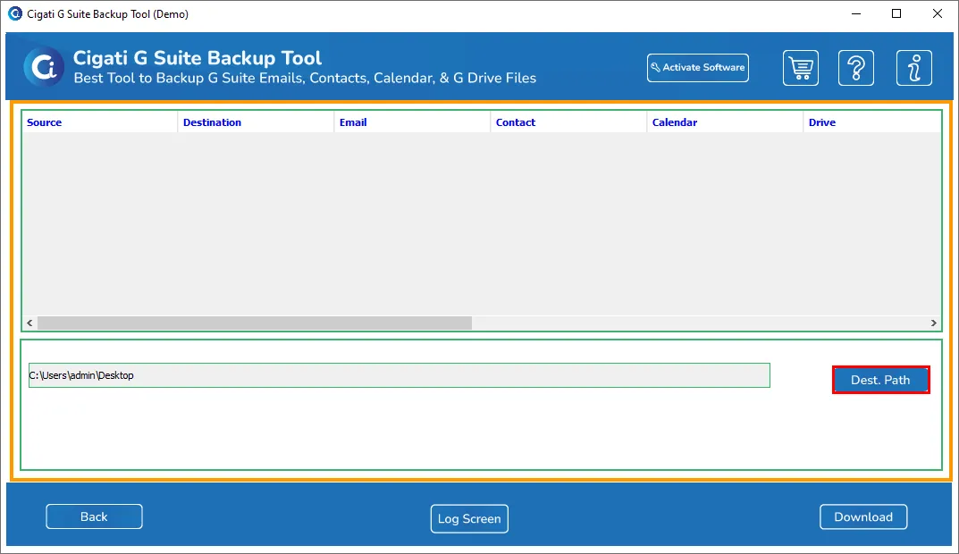Click the title bar application icon
This screenshot has width=959, height=554.
(14, 13)
